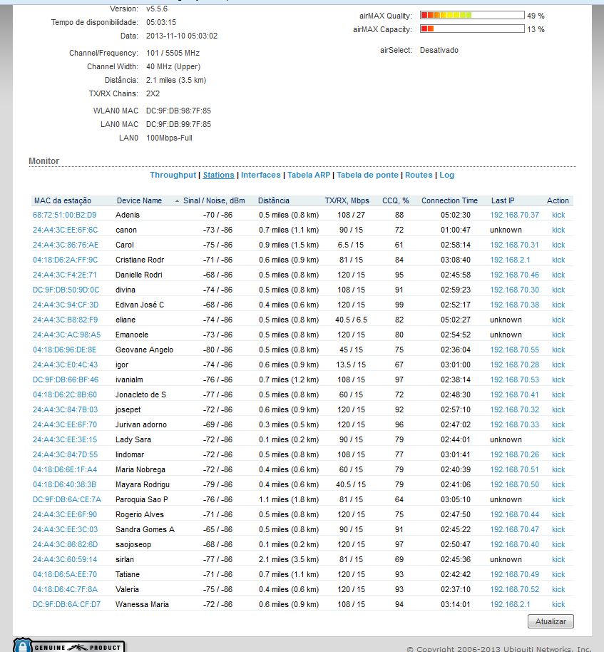Open MAC 24:A4:3C:86:76:AE for Carol

click(66, 245)
